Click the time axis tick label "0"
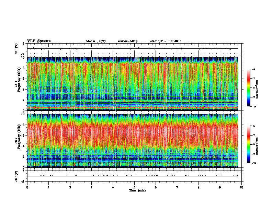This screenshot has height=210, width=272. [27, 187]
